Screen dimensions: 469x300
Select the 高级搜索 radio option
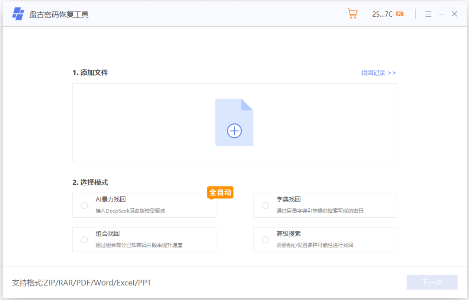(x=265, y=240)
